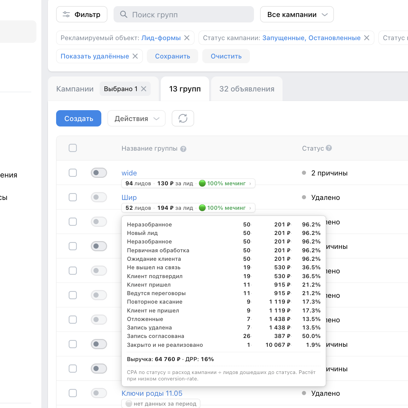Image resolution: width=408 pixels, height=408 pixels.
Task: Click the Сохранить filter button
Action: click(x=173, y=56)
